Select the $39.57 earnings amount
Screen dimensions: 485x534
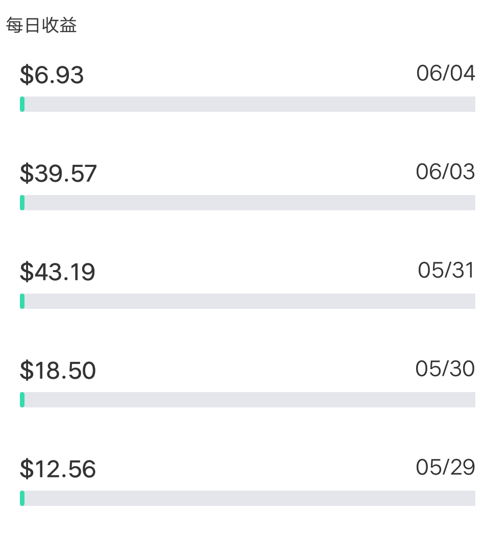(x=58, y=173)
